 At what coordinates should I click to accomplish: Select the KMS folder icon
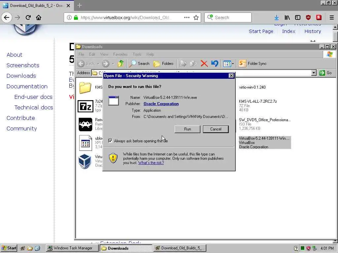coord(85,88)
